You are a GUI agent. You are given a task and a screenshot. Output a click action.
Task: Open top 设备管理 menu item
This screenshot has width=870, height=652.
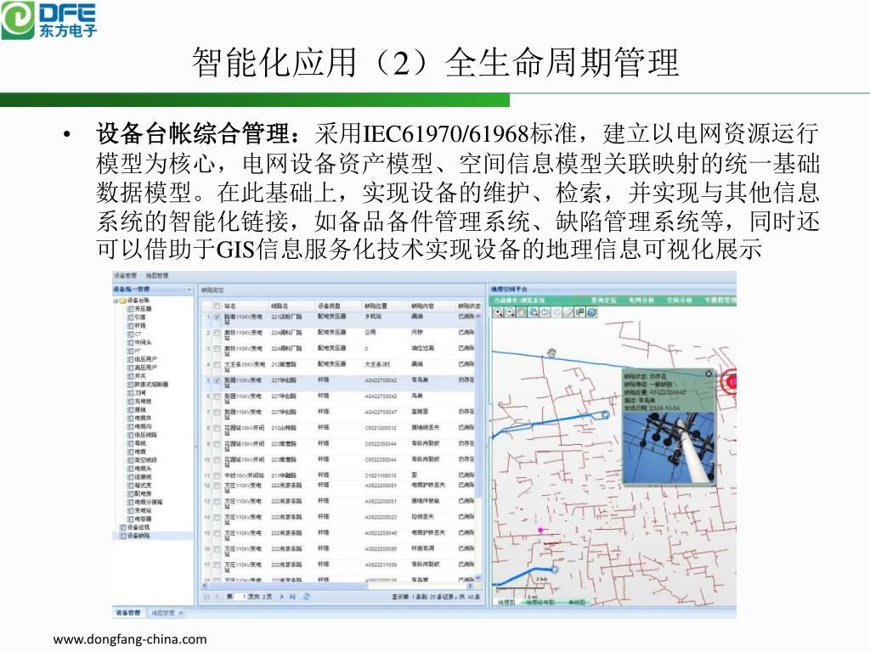(x=125, y=276)
